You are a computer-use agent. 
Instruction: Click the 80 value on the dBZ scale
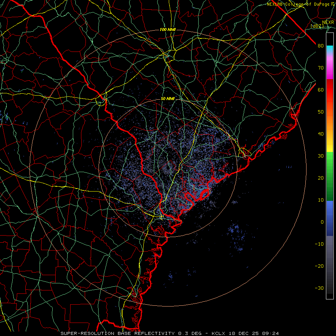point(321,46)
